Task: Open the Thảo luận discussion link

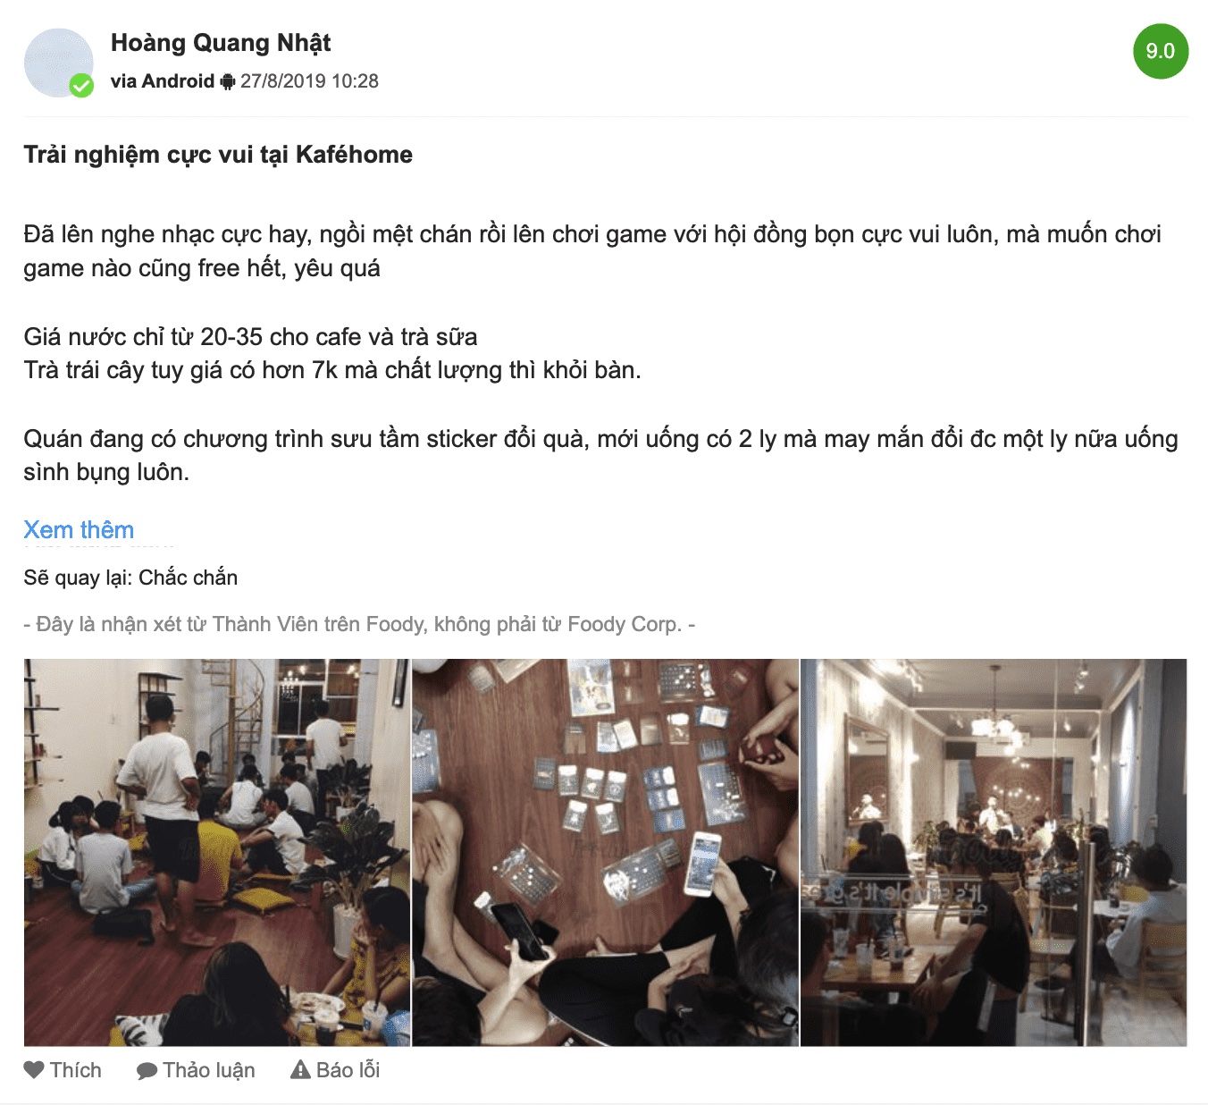Action: coord(209,1070)
